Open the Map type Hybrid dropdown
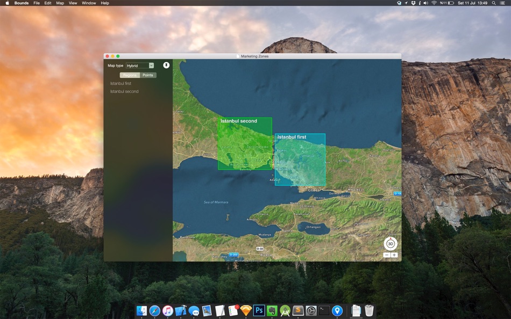The width and height of the screenshot is (511, 319). pyautogui.click(x=140, y=66)
